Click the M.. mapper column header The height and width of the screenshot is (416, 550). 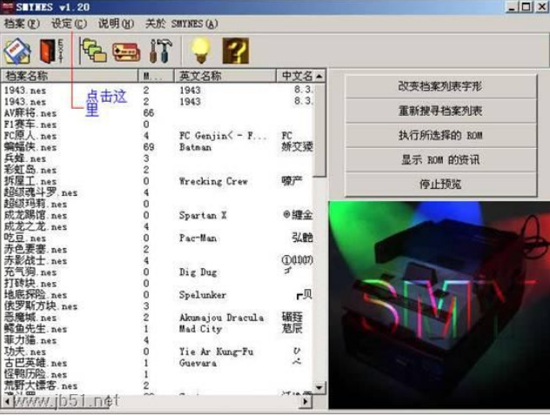157,76
